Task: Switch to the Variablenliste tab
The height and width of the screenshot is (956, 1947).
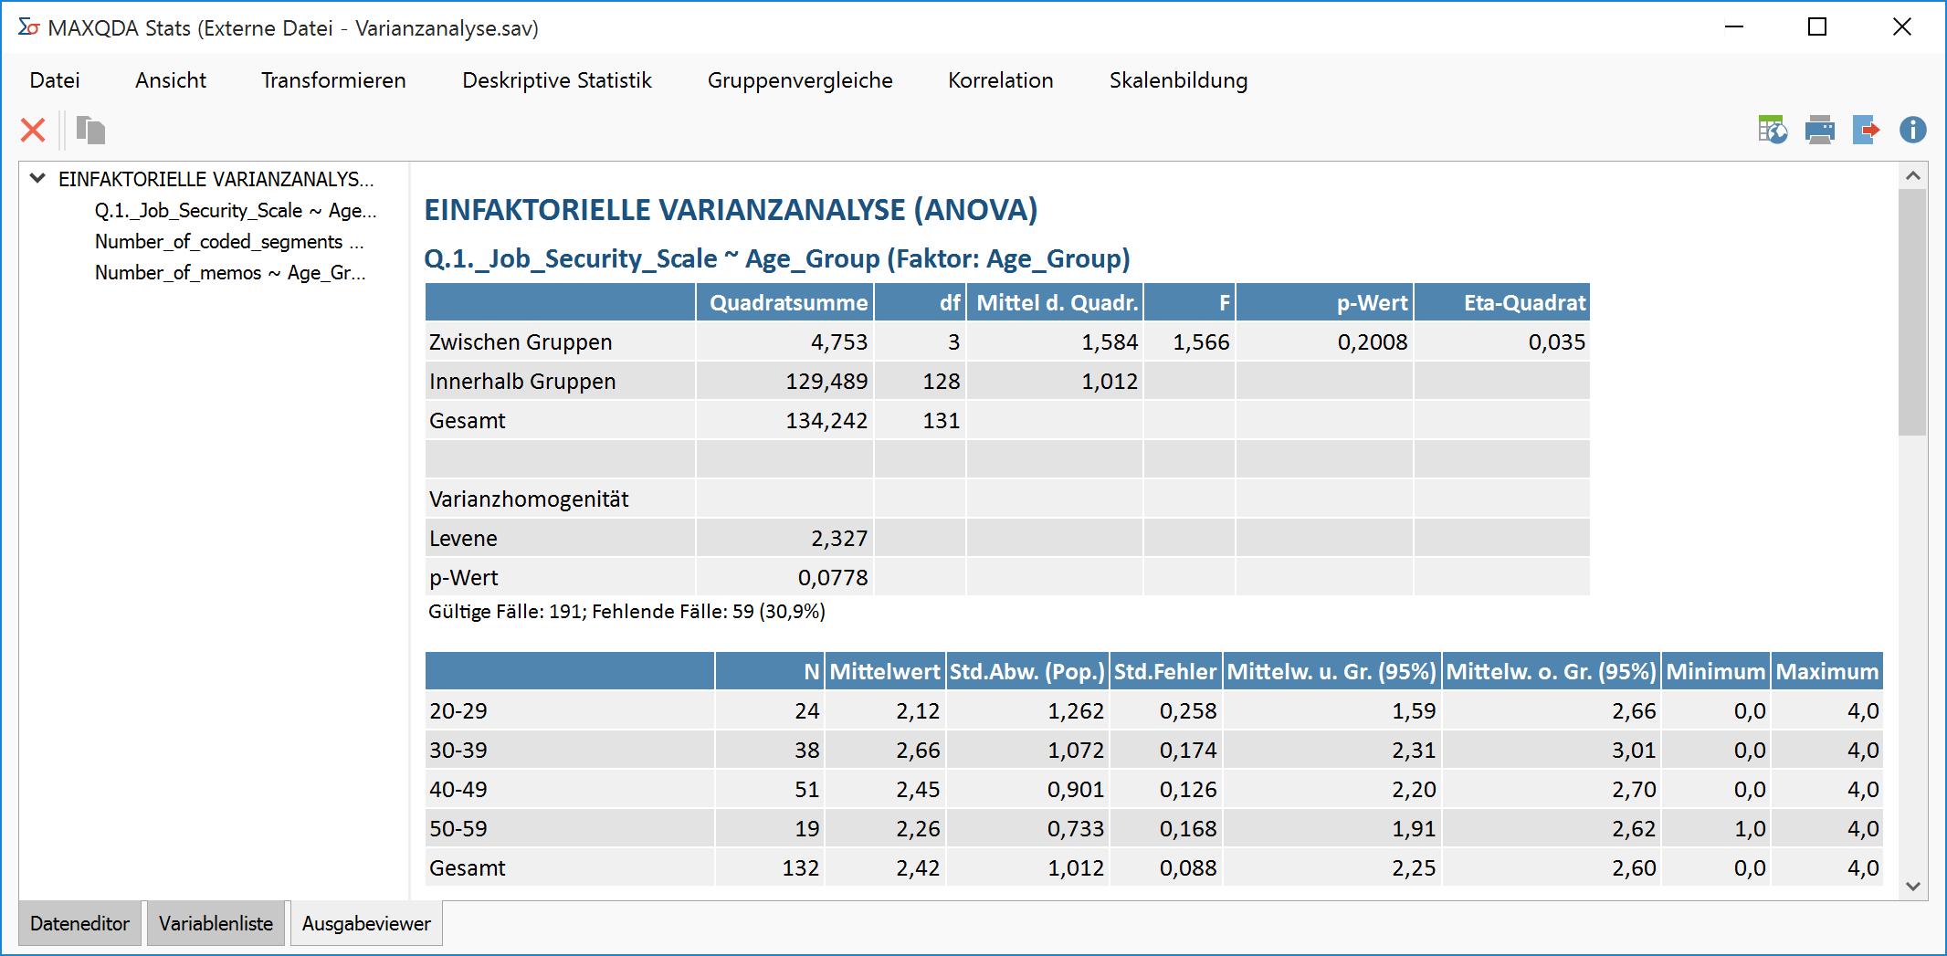Action: [216, 923]
